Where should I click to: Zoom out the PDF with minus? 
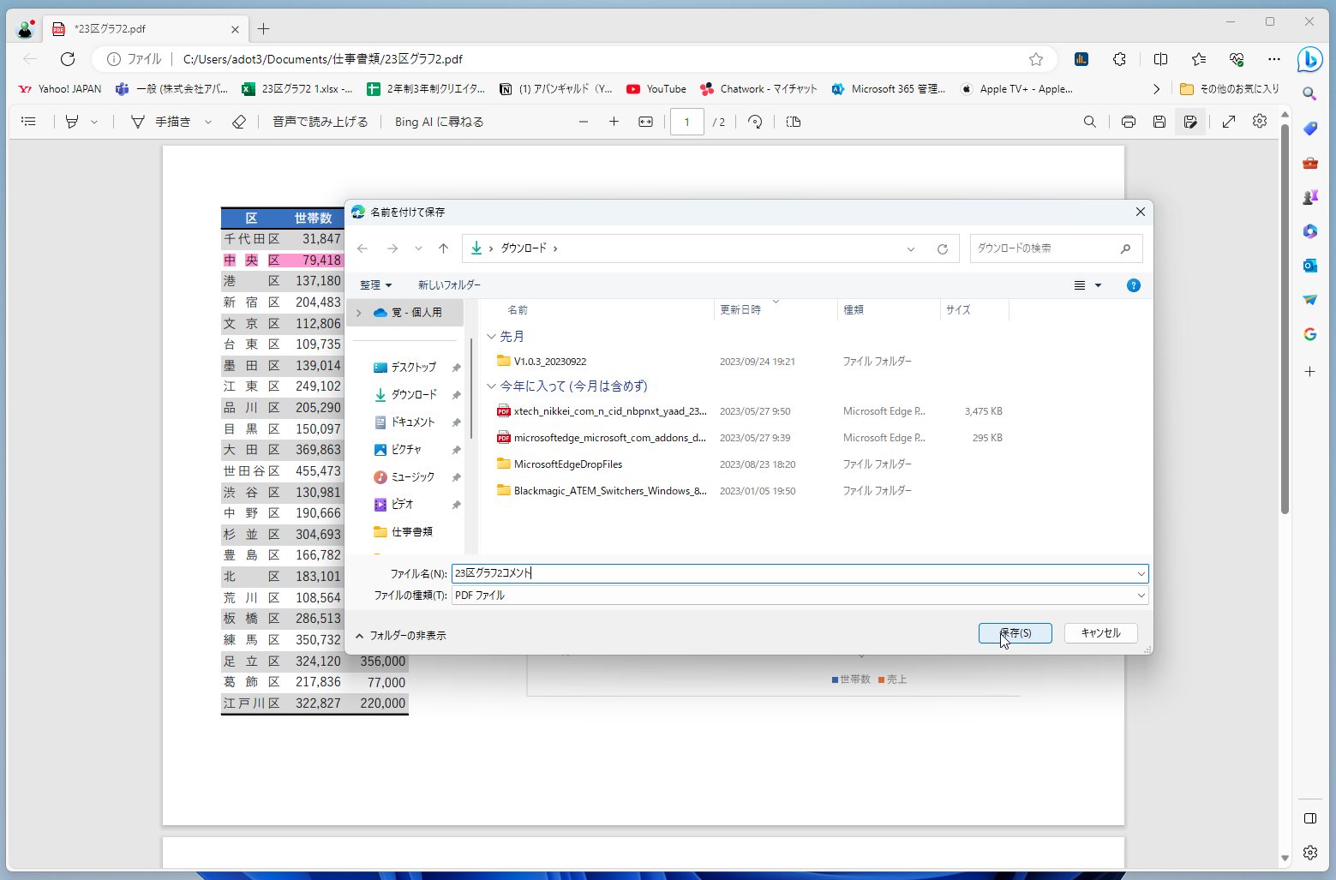pyautogui.click(x=584, y=122)
